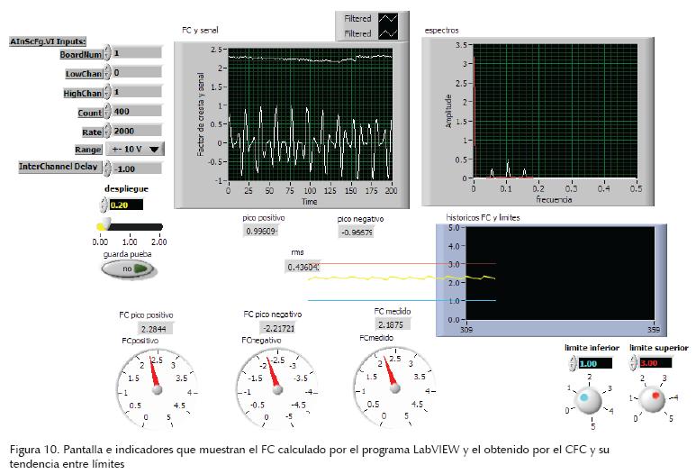The height and width of the screenshot is (474, 696).
Task: Toggle the guarda prueba 'no' switch
Action: (x=122, y=269)
